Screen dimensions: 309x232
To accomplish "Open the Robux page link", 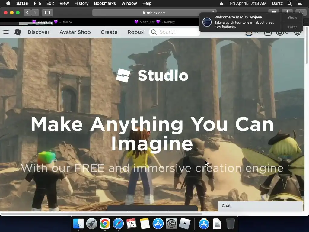I will click(x=135, y=32).
